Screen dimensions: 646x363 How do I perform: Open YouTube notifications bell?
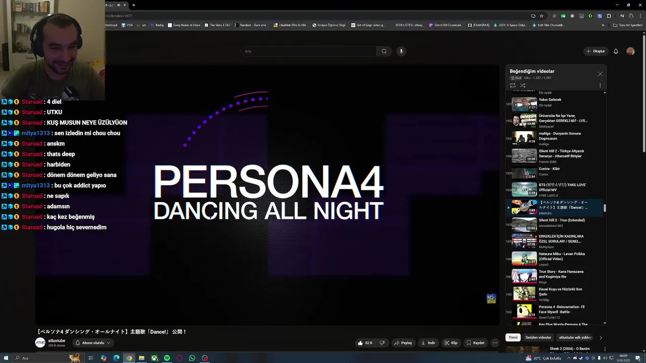(x=616, y=51)
